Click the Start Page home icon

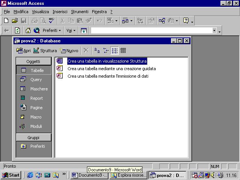click(28, 30)
